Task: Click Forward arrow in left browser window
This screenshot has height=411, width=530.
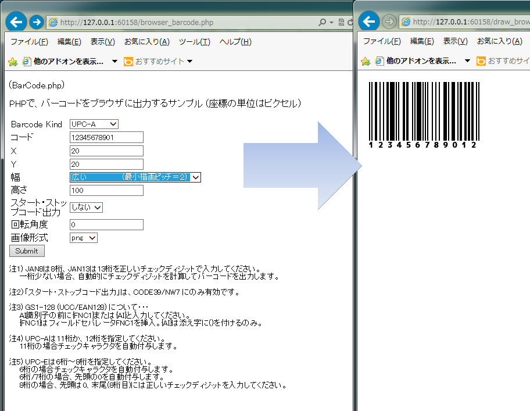Action: [37, 22]
